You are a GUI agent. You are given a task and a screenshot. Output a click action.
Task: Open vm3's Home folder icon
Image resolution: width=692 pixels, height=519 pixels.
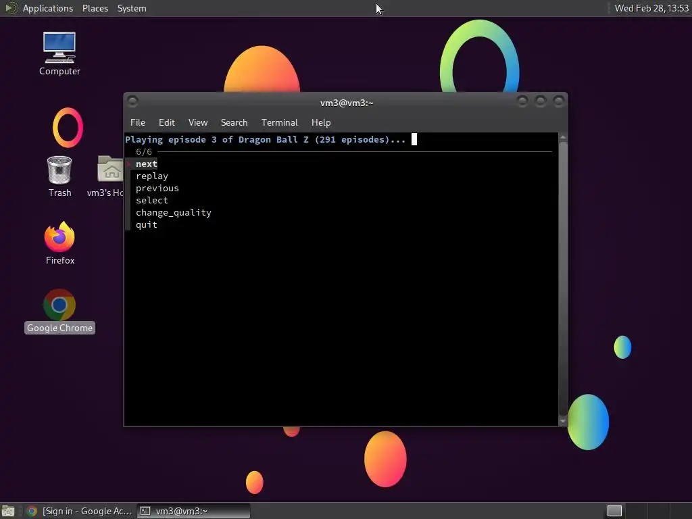tap(106, 176)
